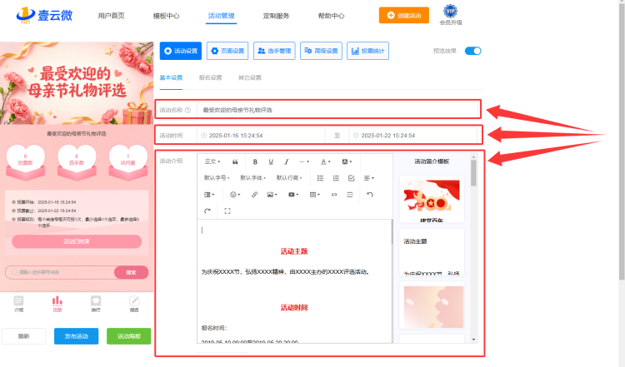Click the blockquote icon in editor toolbar
625x367 pixels.
pos(235,161)
